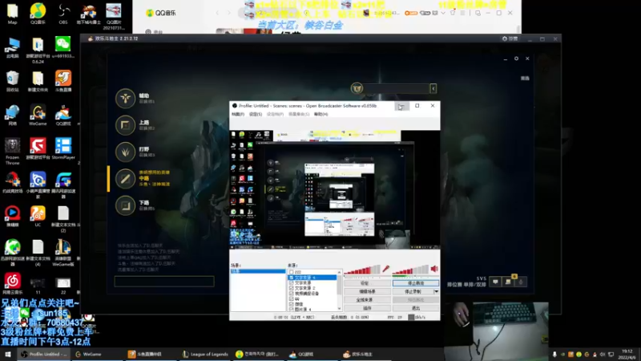Mute the microphone in OBS

tap(386, 269)
